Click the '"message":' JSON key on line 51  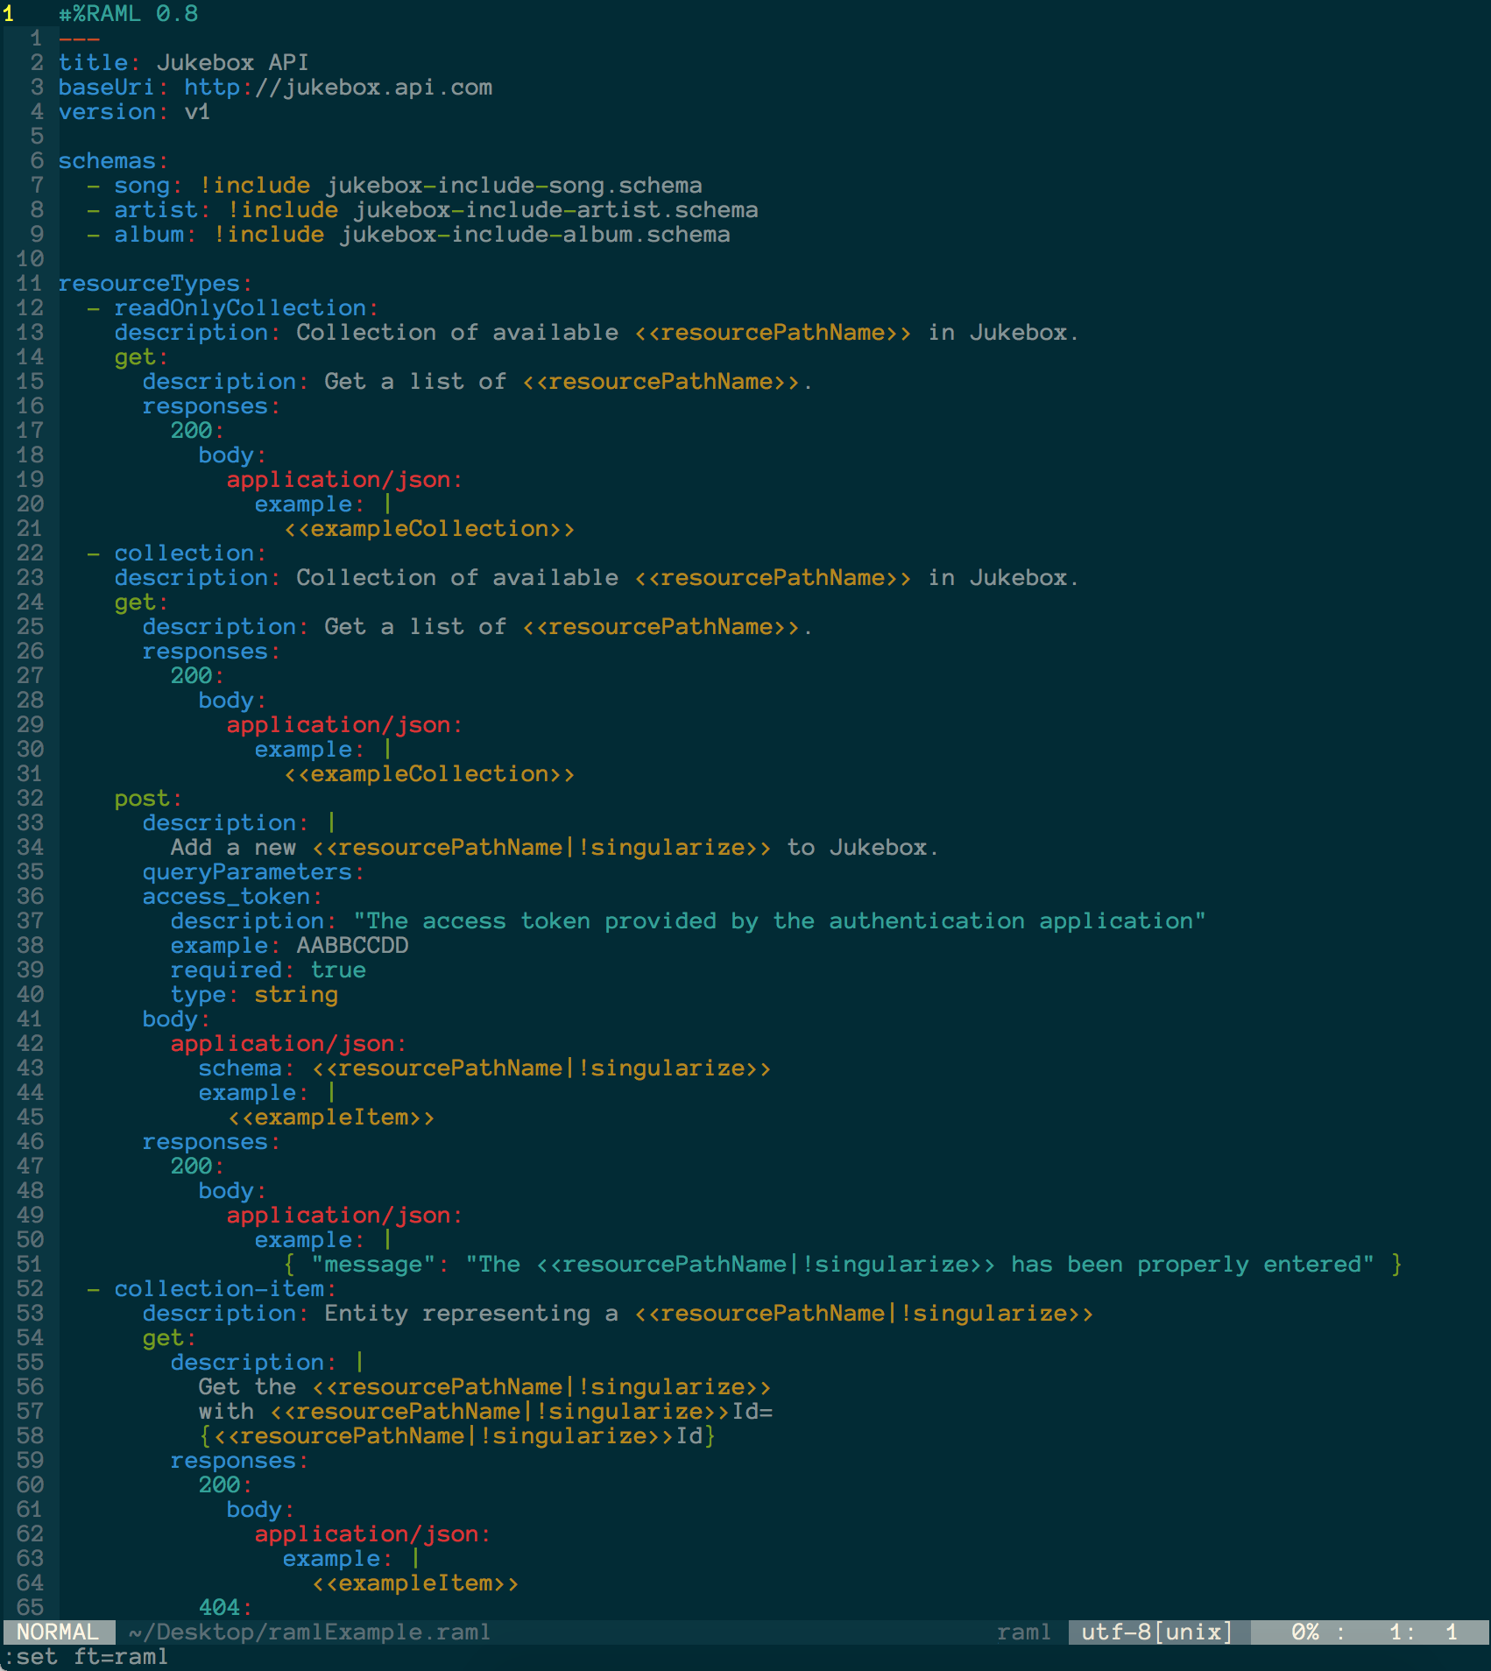click(x=380, y=1264)
